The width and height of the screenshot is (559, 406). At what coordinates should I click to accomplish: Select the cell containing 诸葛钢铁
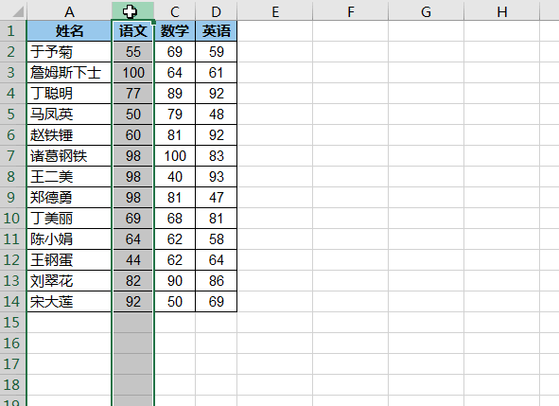click(69, 155)
